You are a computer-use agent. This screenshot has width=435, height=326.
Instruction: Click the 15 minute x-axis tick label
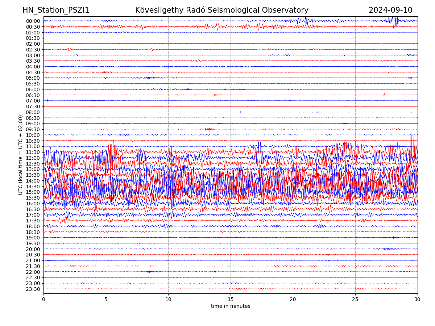[231, 300]
